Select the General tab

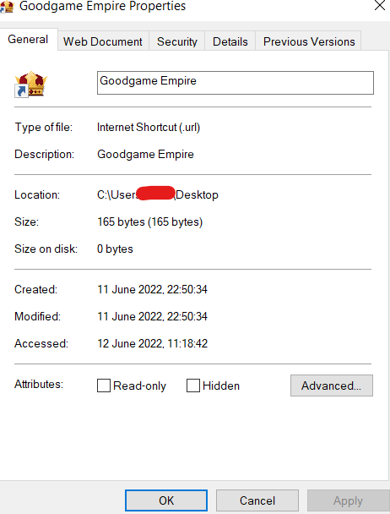point(28,40)
